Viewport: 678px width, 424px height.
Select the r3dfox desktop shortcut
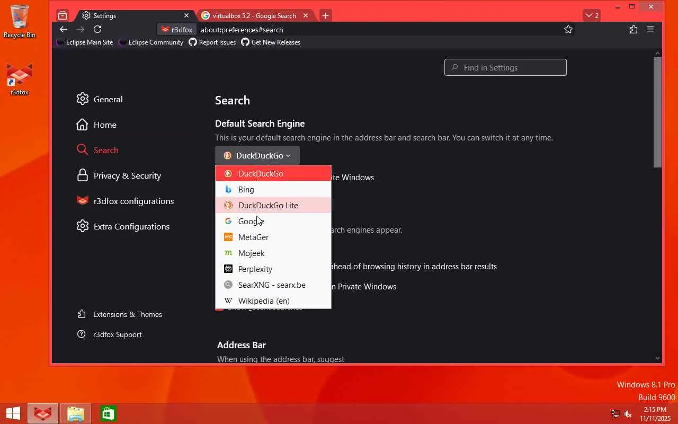[x=20, y=79]
